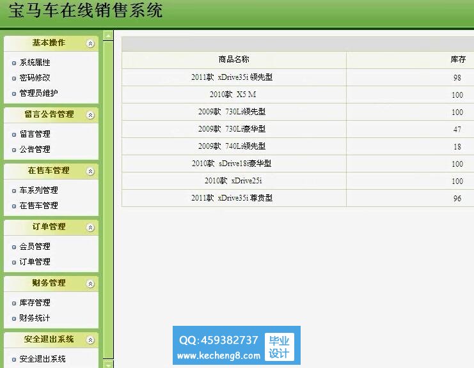This screenshot has height=368, width=474.
Task: Click the 订单管理 section header title
Action: [49, 227]
